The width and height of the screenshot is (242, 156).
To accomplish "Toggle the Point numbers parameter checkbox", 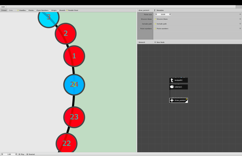I will (x=155, y=29).
